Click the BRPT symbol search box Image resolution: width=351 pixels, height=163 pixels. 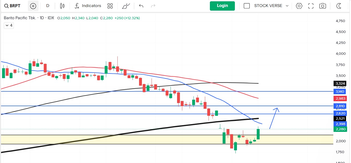pos(13,6)
